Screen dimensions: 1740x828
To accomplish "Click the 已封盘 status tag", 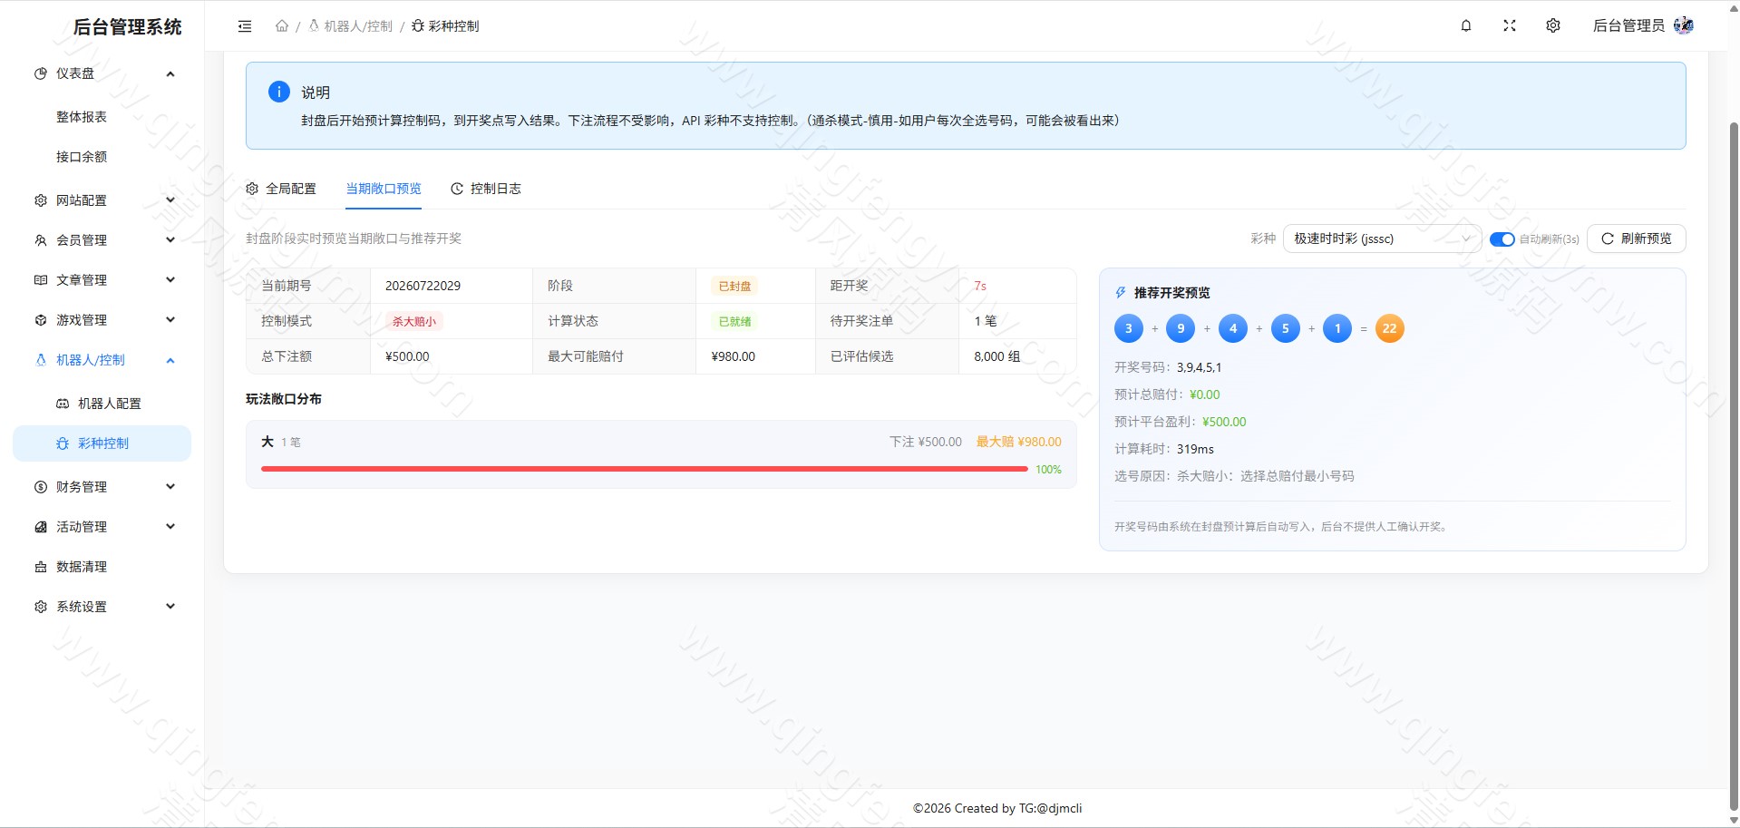I will 734,286.
